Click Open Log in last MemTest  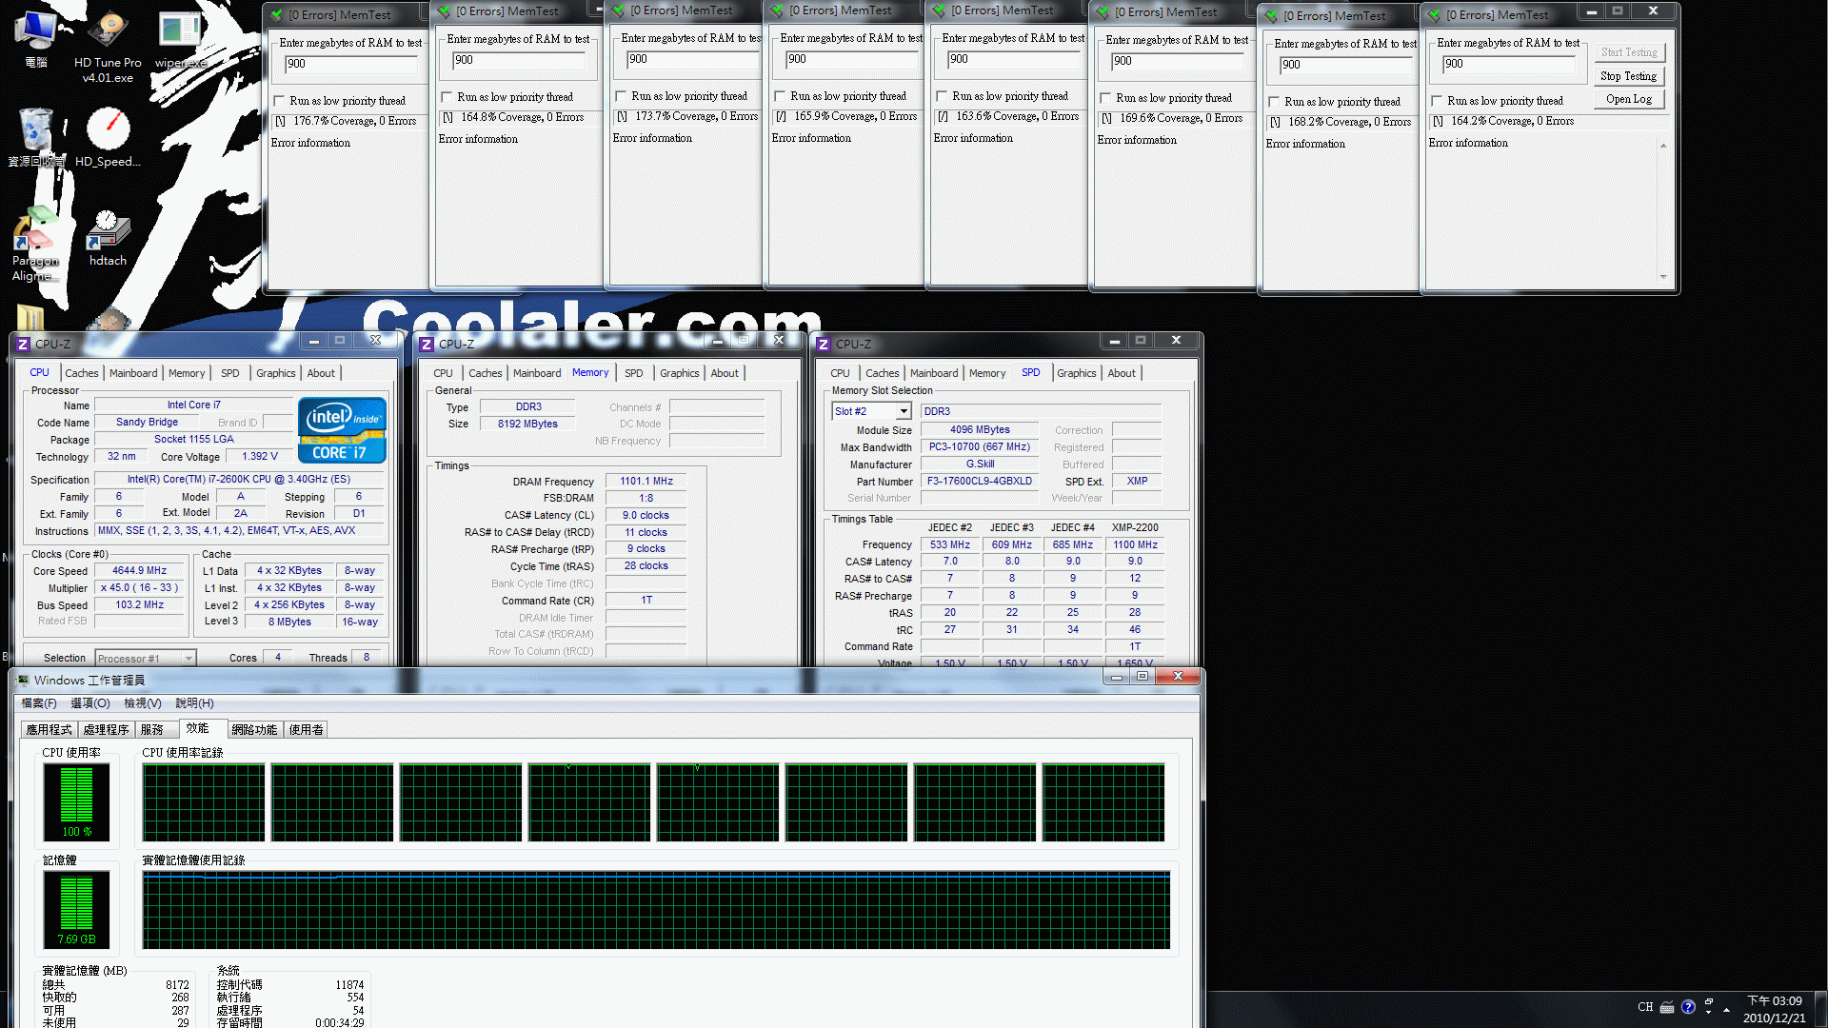click(1628, 99)
